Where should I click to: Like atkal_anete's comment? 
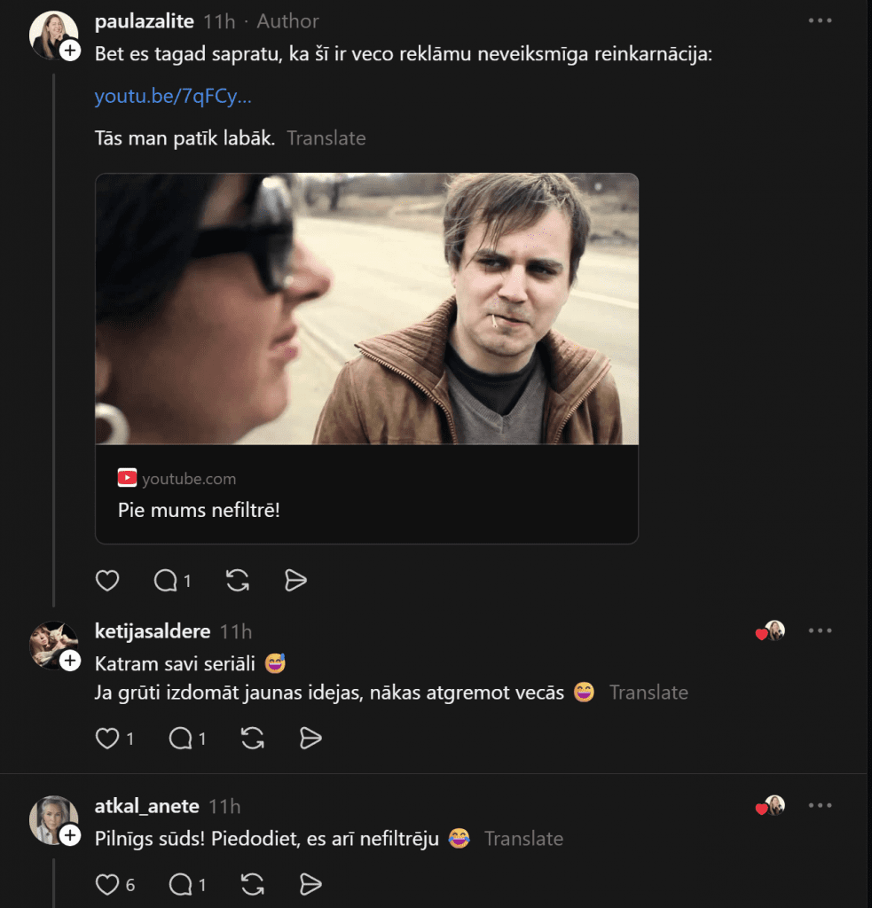(x=107, y=884)
